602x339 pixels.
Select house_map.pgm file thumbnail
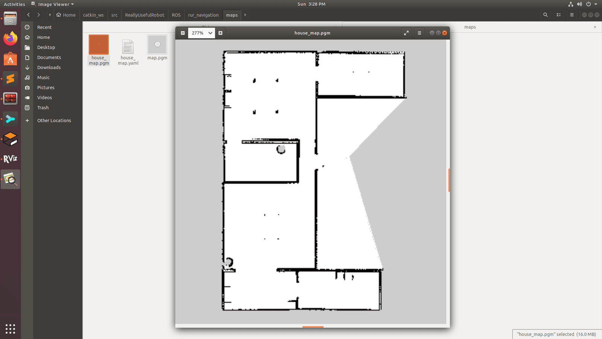[x=99, y=45]
